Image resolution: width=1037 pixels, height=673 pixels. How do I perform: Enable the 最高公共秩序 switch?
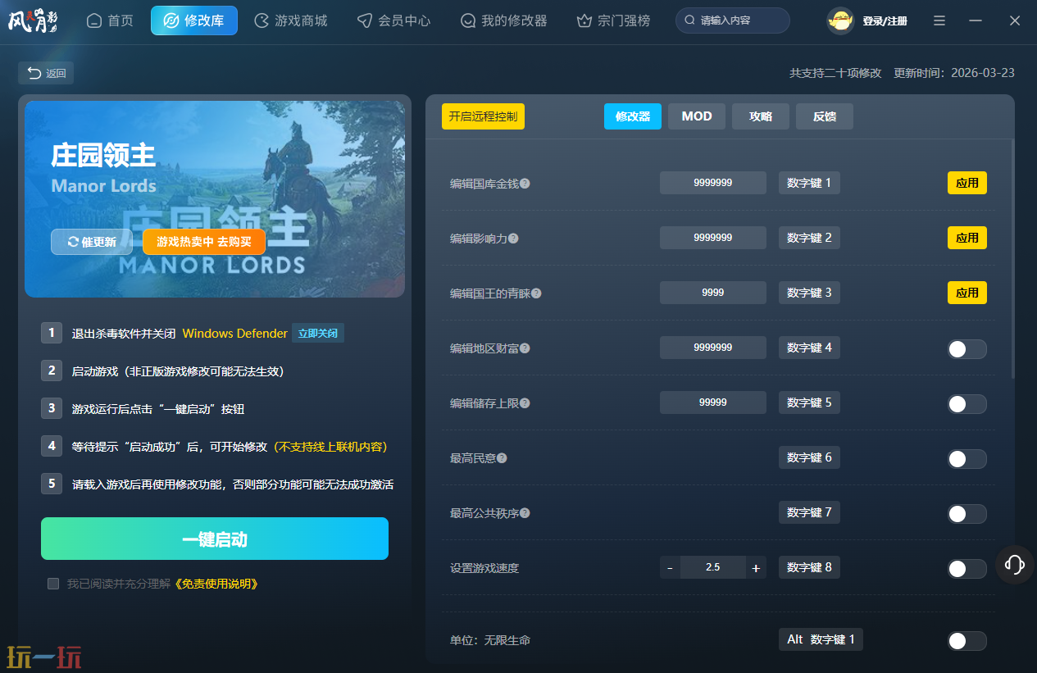click(x=967, y=514)
